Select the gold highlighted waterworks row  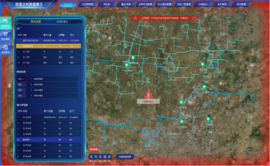tap(48, 46)
